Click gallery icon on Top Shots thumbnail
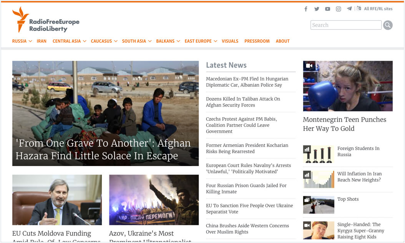Screen dimensions: 405x243 coord(307,200)
